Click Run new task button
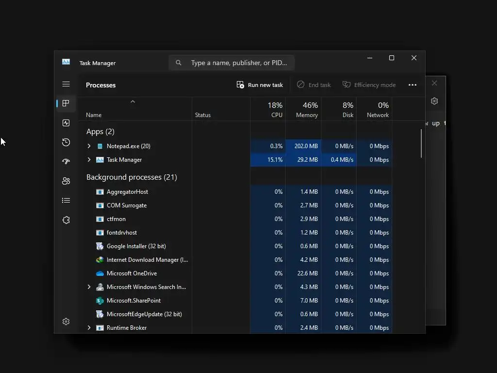This screenshot has width=497, height=373. point(260,85)
